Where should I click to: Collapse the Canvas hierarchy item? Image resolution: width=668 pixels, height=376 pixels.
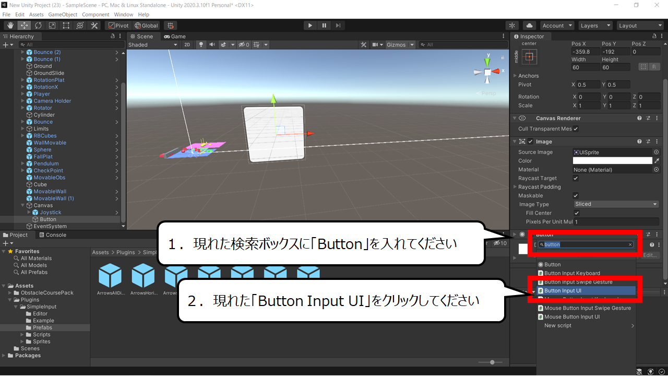click(22, 205)
